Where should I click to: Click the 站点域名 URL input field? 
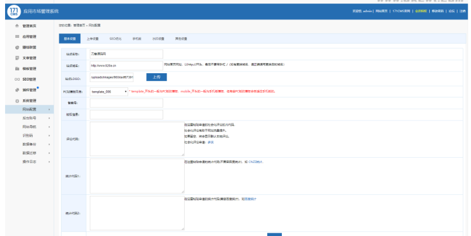pos(127,65)
